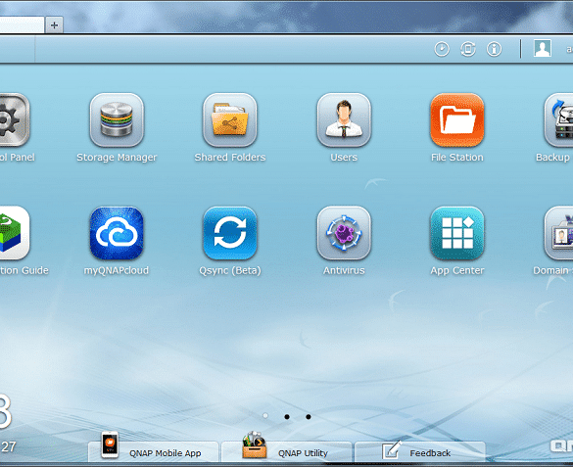Open a new browser tab

55,25
